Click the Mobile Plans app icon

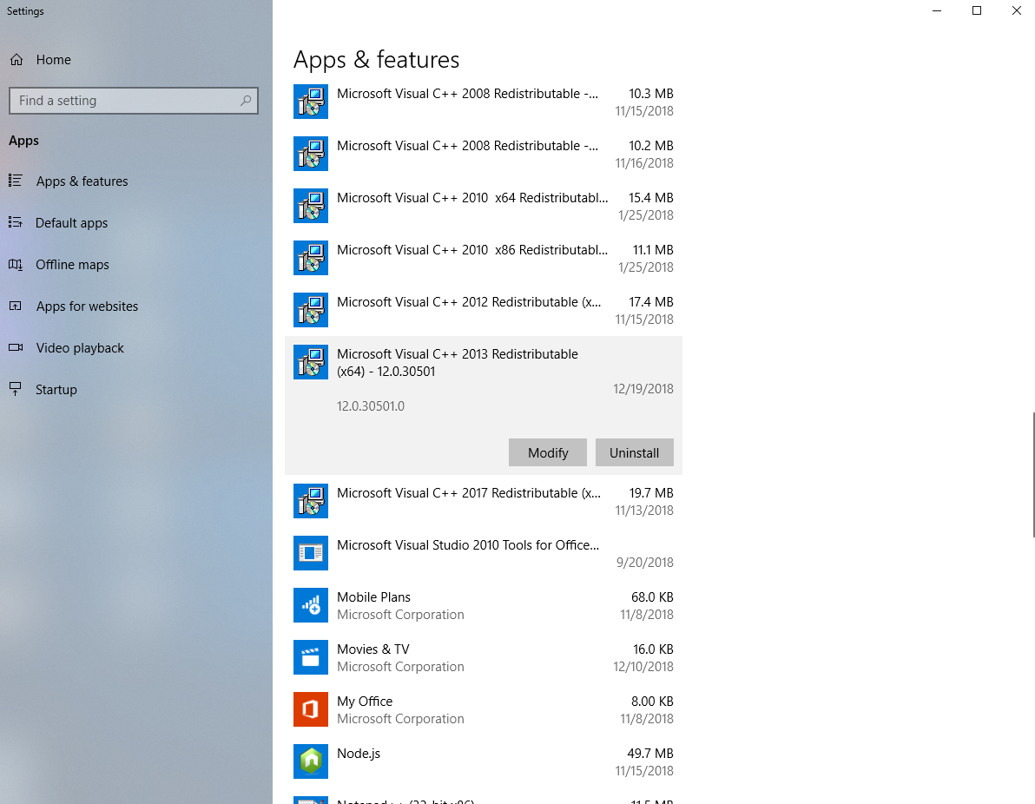(x=311, y=605)
